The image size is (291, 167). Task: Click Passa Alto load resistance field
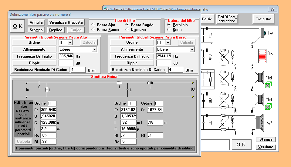[78, 70]
